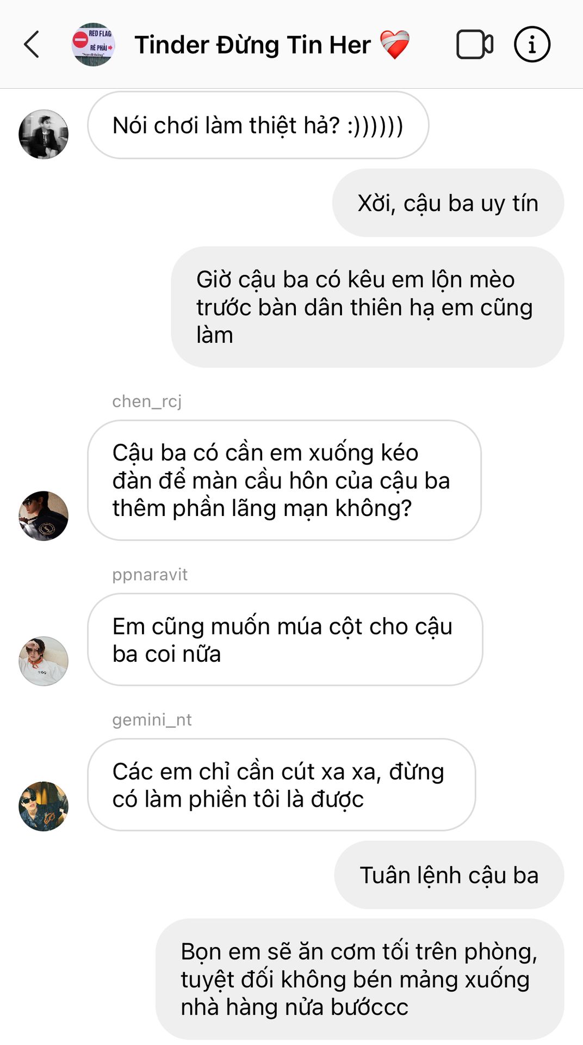Tap the "Tuân lệnh cậu ba" message
Screen dimensions: 583x1045
449,875
